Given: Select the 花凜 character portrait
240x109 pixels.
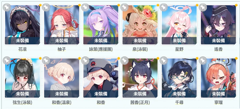Looking at the screenshot, I should (22, 25).
